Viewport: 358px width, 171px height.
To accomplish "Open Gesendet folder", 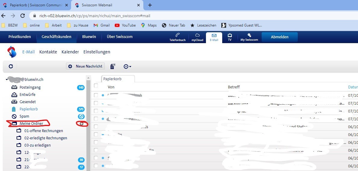I will 27,102.
